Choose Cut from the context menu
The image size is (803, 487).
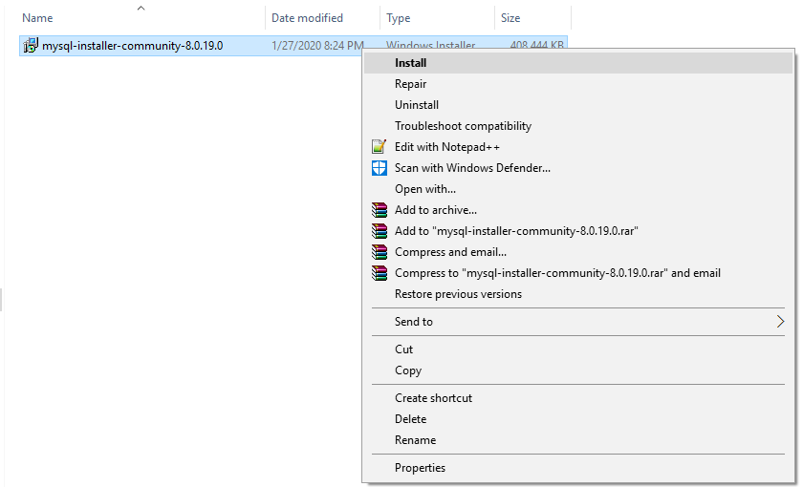[578, 349]
